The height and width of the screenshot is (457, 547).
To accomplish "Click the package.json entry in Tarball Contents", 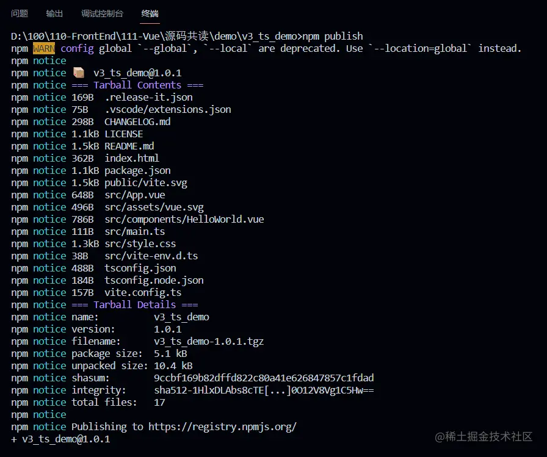I will 137,170.
